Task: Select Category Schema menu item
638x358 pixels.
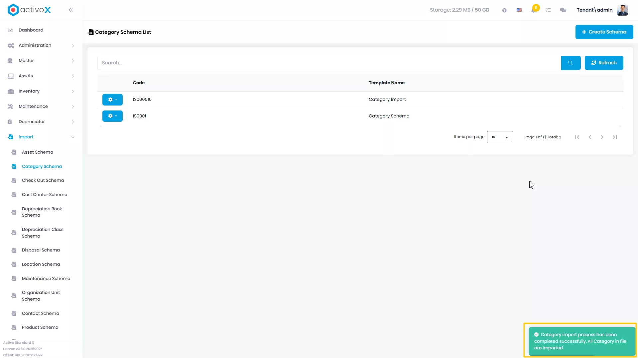Action: click(x=41, y=167)
